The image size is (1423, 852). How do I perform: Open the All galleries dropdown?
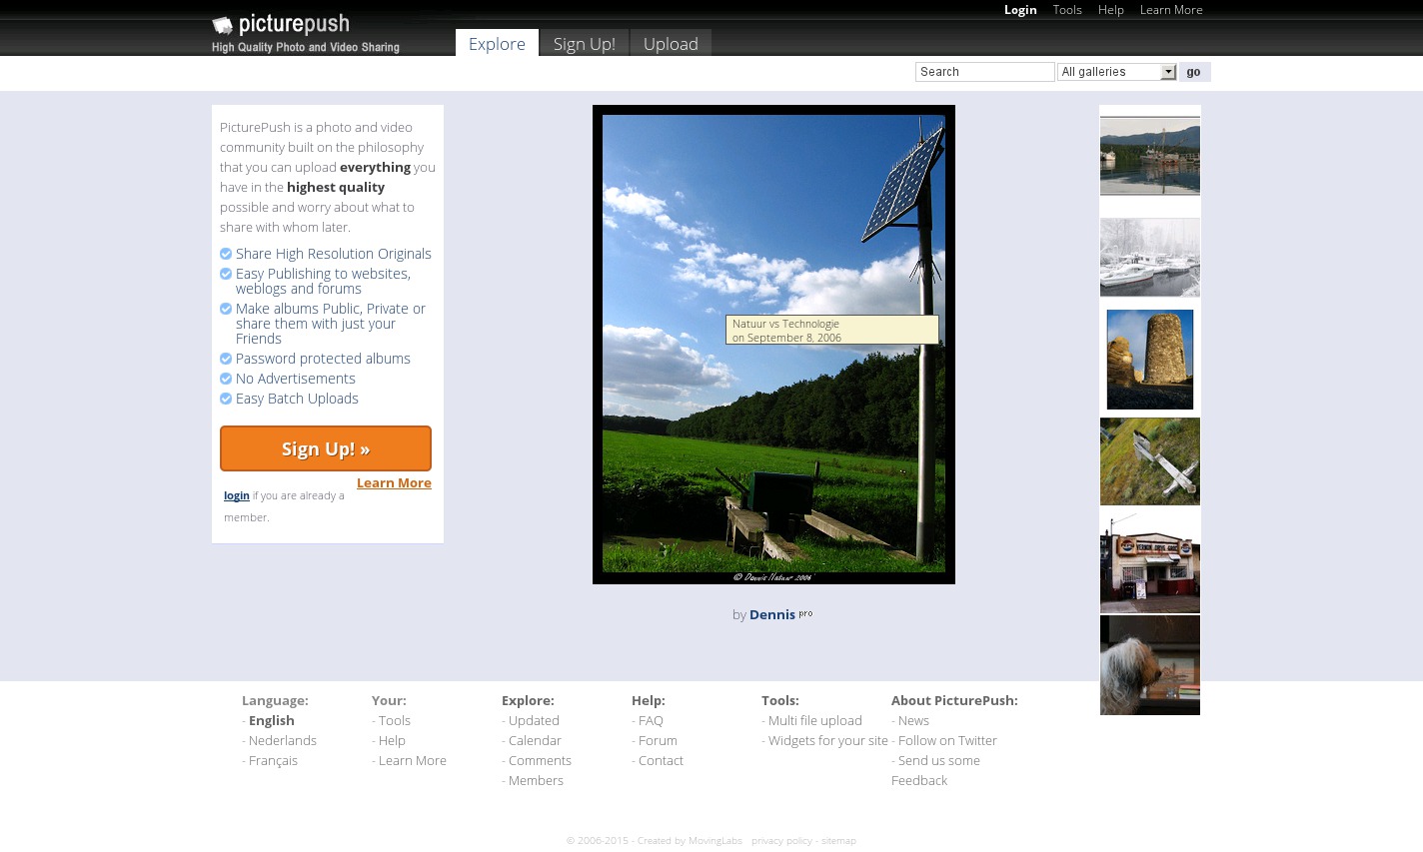pos(1116,72)
